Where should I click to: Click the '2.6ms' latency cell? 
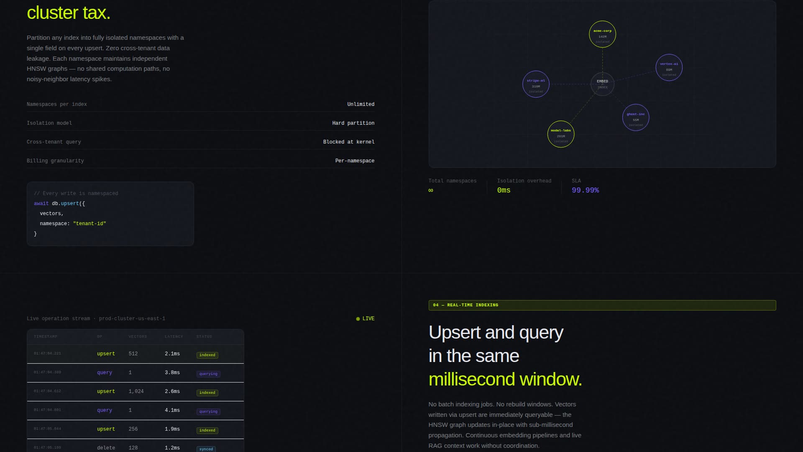(172, 391)
